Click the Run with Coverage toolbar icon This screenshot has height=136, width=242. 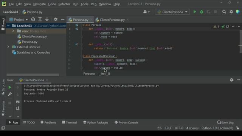point(208,12)
